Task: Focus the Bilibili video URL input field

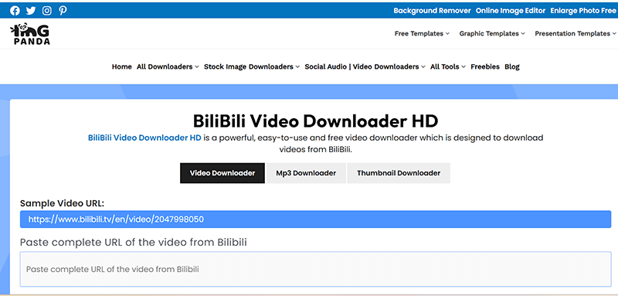Action: pyautogui.click(x=316, y=269)
